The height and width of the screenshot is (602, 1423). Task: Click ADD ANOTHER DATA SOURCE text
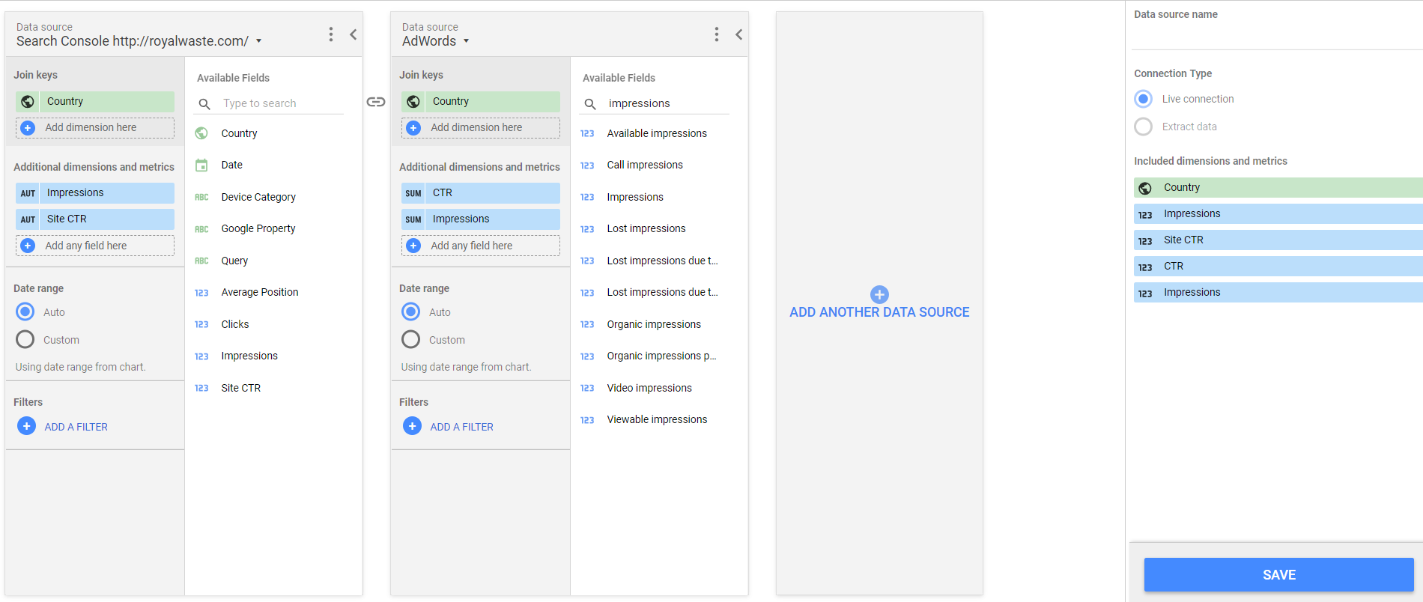[x=879, y=312]
